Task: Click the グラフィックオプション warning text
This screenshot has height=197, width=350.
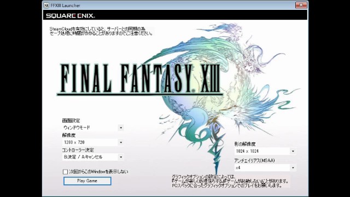Action: pyautogui.click(x=230, y=181)
